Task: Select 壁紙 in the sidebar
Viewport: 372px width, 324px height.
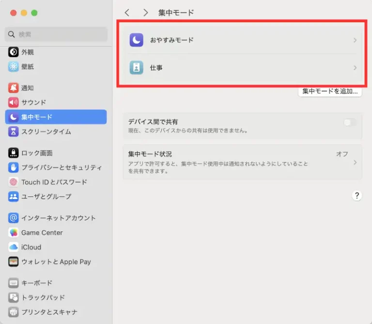Action: coord(56,67)
